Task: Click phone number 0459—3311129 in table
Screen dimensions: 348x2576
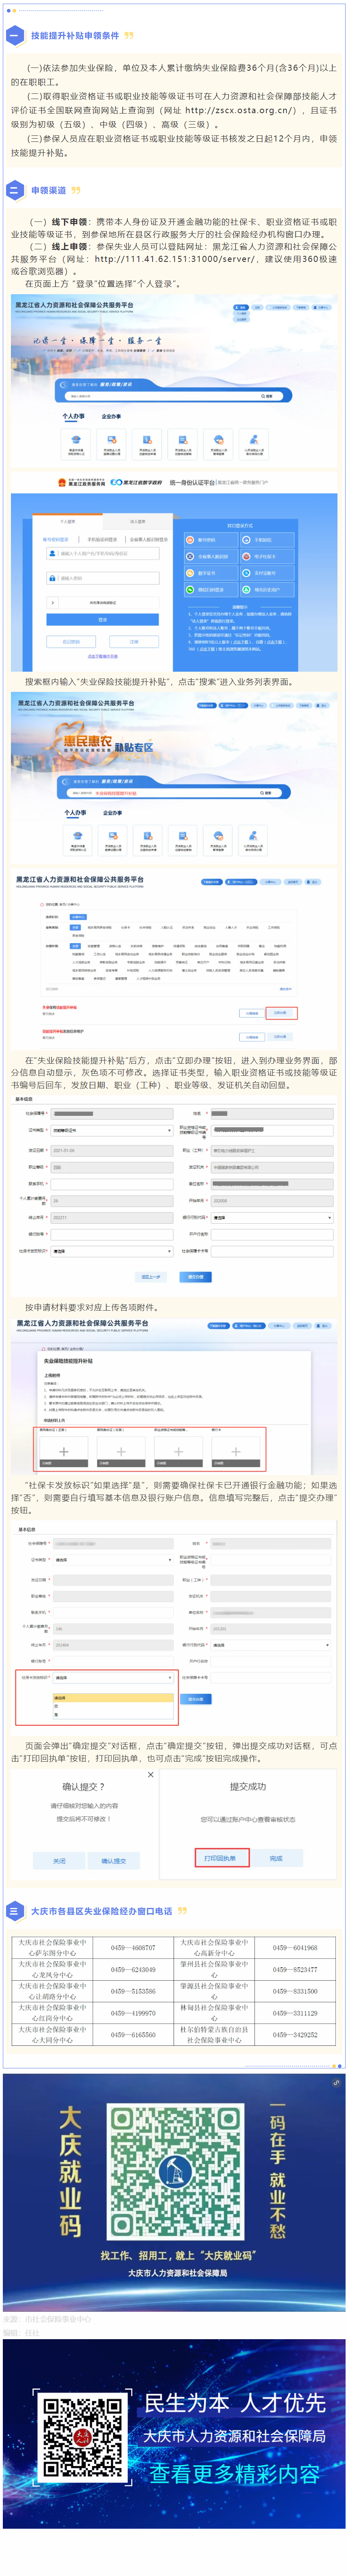Action: [x=295, y=2013]
